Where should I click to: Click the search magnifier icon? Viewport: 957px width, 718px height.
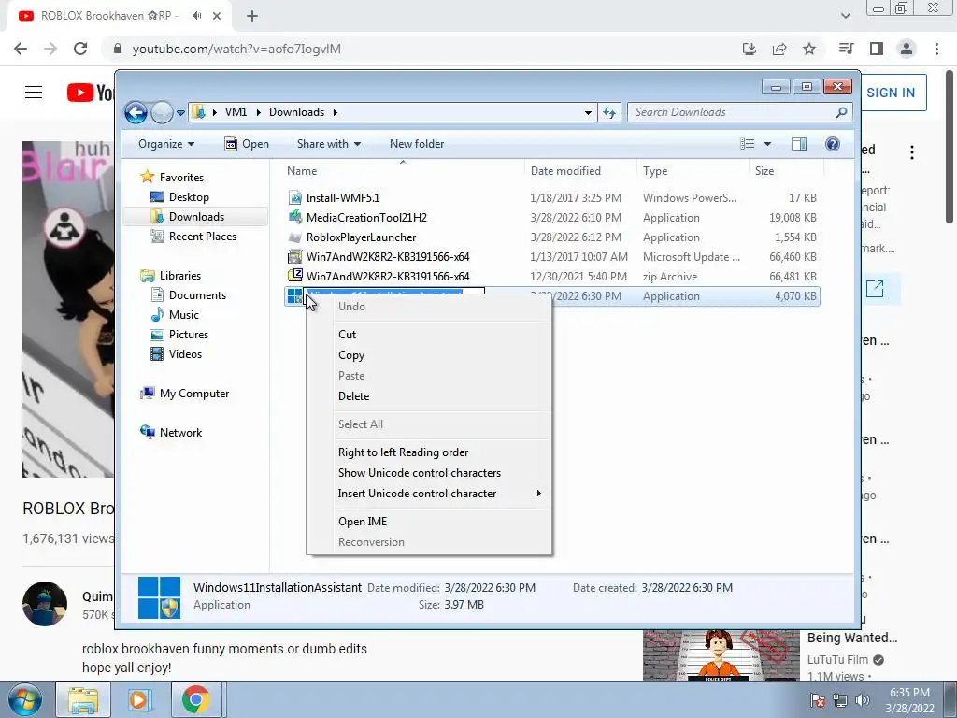click(x=842, y=112)
